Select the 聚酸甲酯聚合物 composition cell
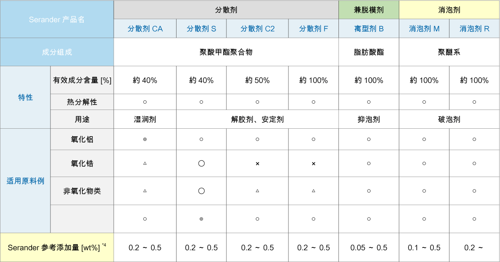Viewport: 500px width, 262px height. [226, 52]
